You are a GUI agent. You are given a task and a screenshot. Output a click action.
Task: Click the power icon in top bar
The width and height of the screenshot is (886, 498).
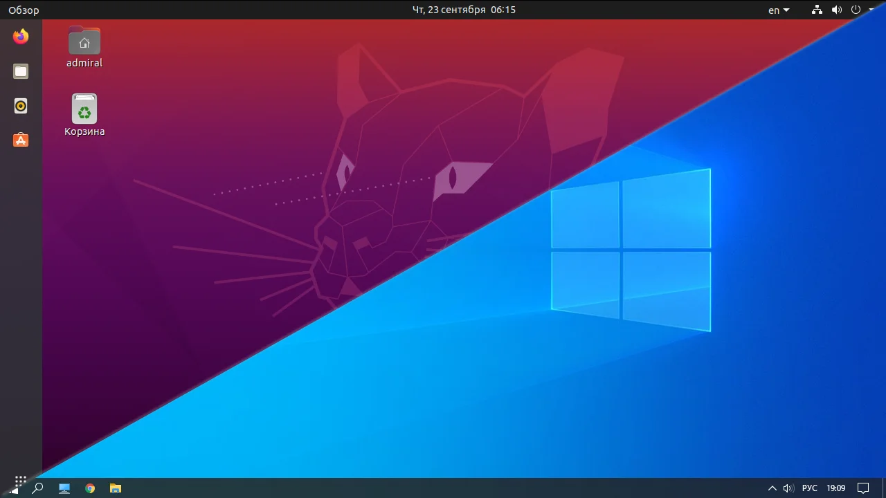[x=856, y=10]
